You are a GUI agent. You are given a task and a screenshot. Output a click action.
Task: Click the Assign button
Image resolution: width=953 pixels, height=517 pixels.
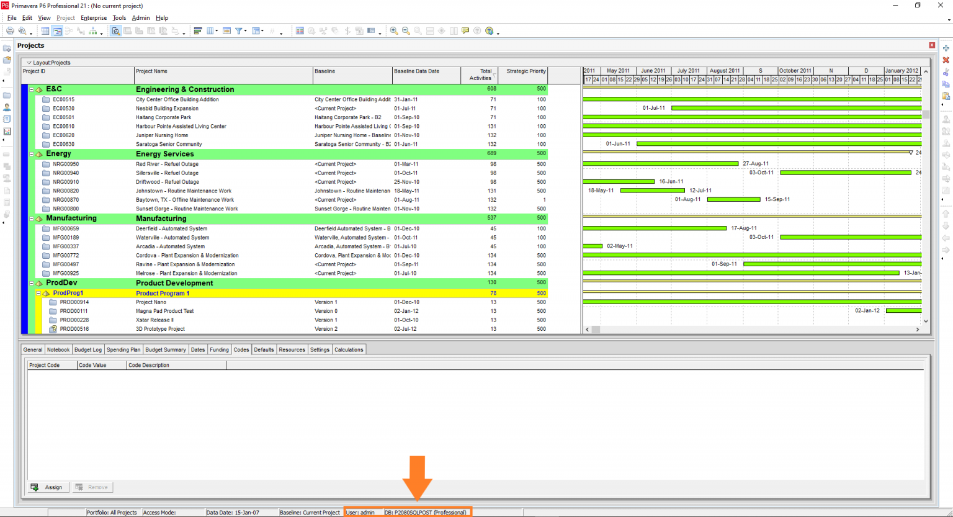point(47,487)
